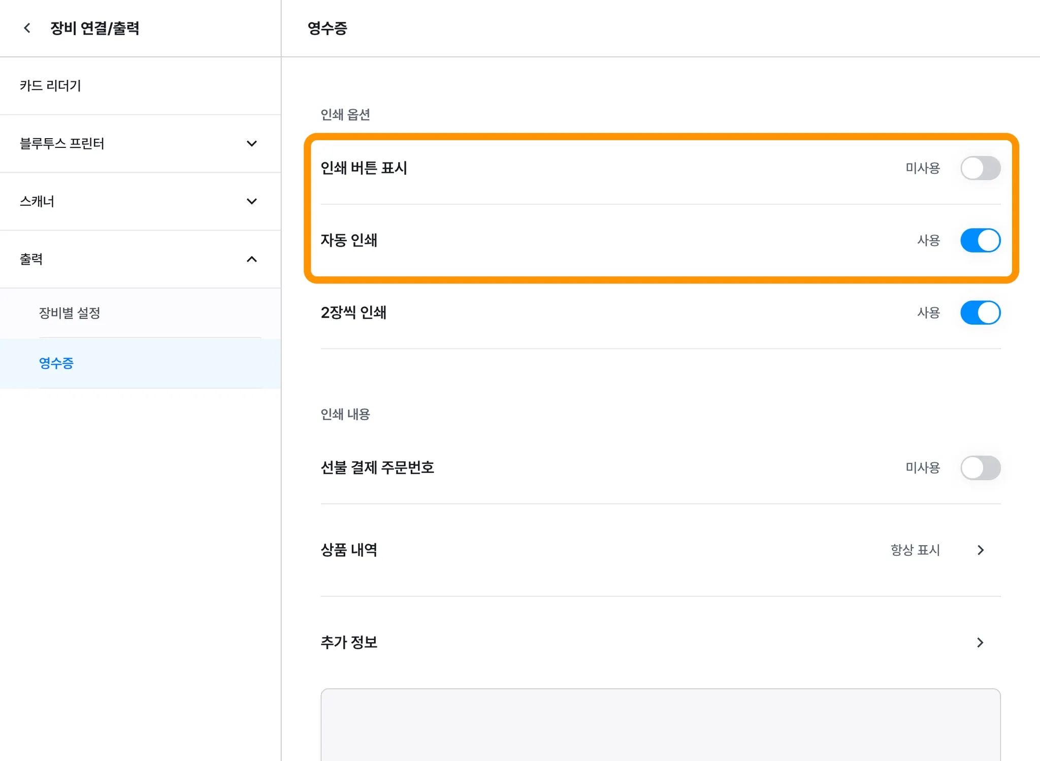The width and height of the screenshot is (1040, 761).
Task: Enable the 선불 결제 주문번호 toggle
Action: click(x=980, y=468)
